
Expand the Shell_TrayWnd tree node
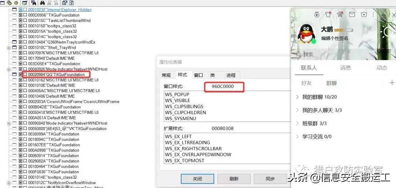point(9,48)
